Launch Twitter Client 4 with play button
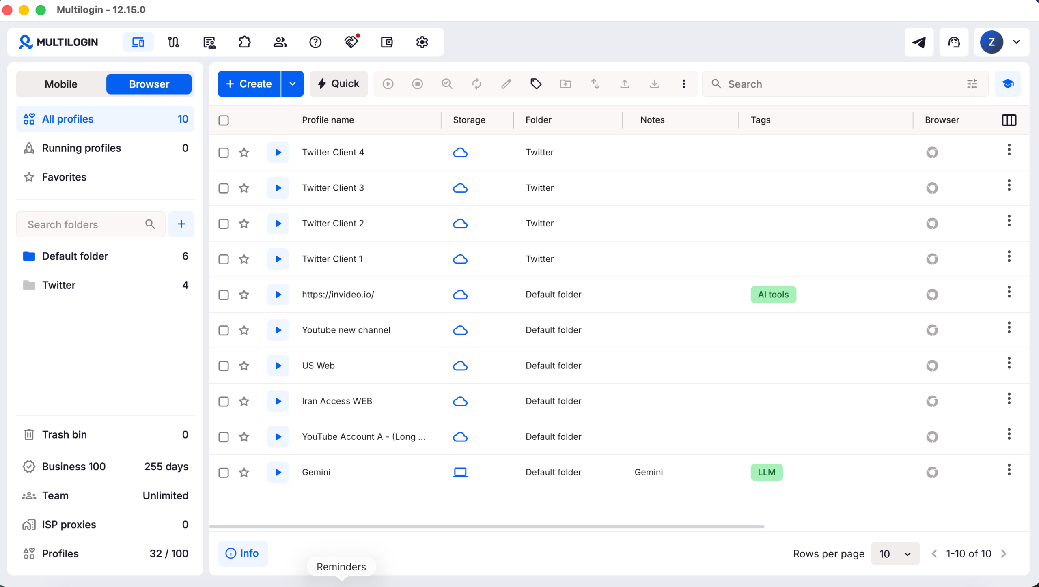1039x587 pixels. tap(278, 153)
